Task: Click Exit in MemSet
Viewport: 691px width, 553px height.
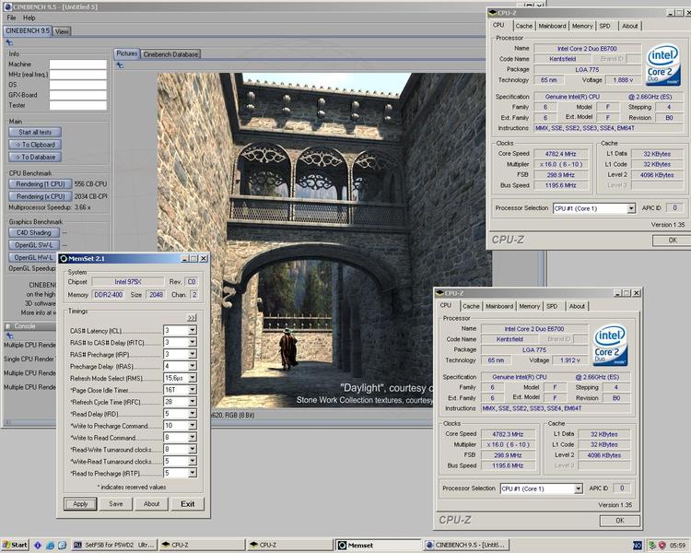Action: pos(188,503)
